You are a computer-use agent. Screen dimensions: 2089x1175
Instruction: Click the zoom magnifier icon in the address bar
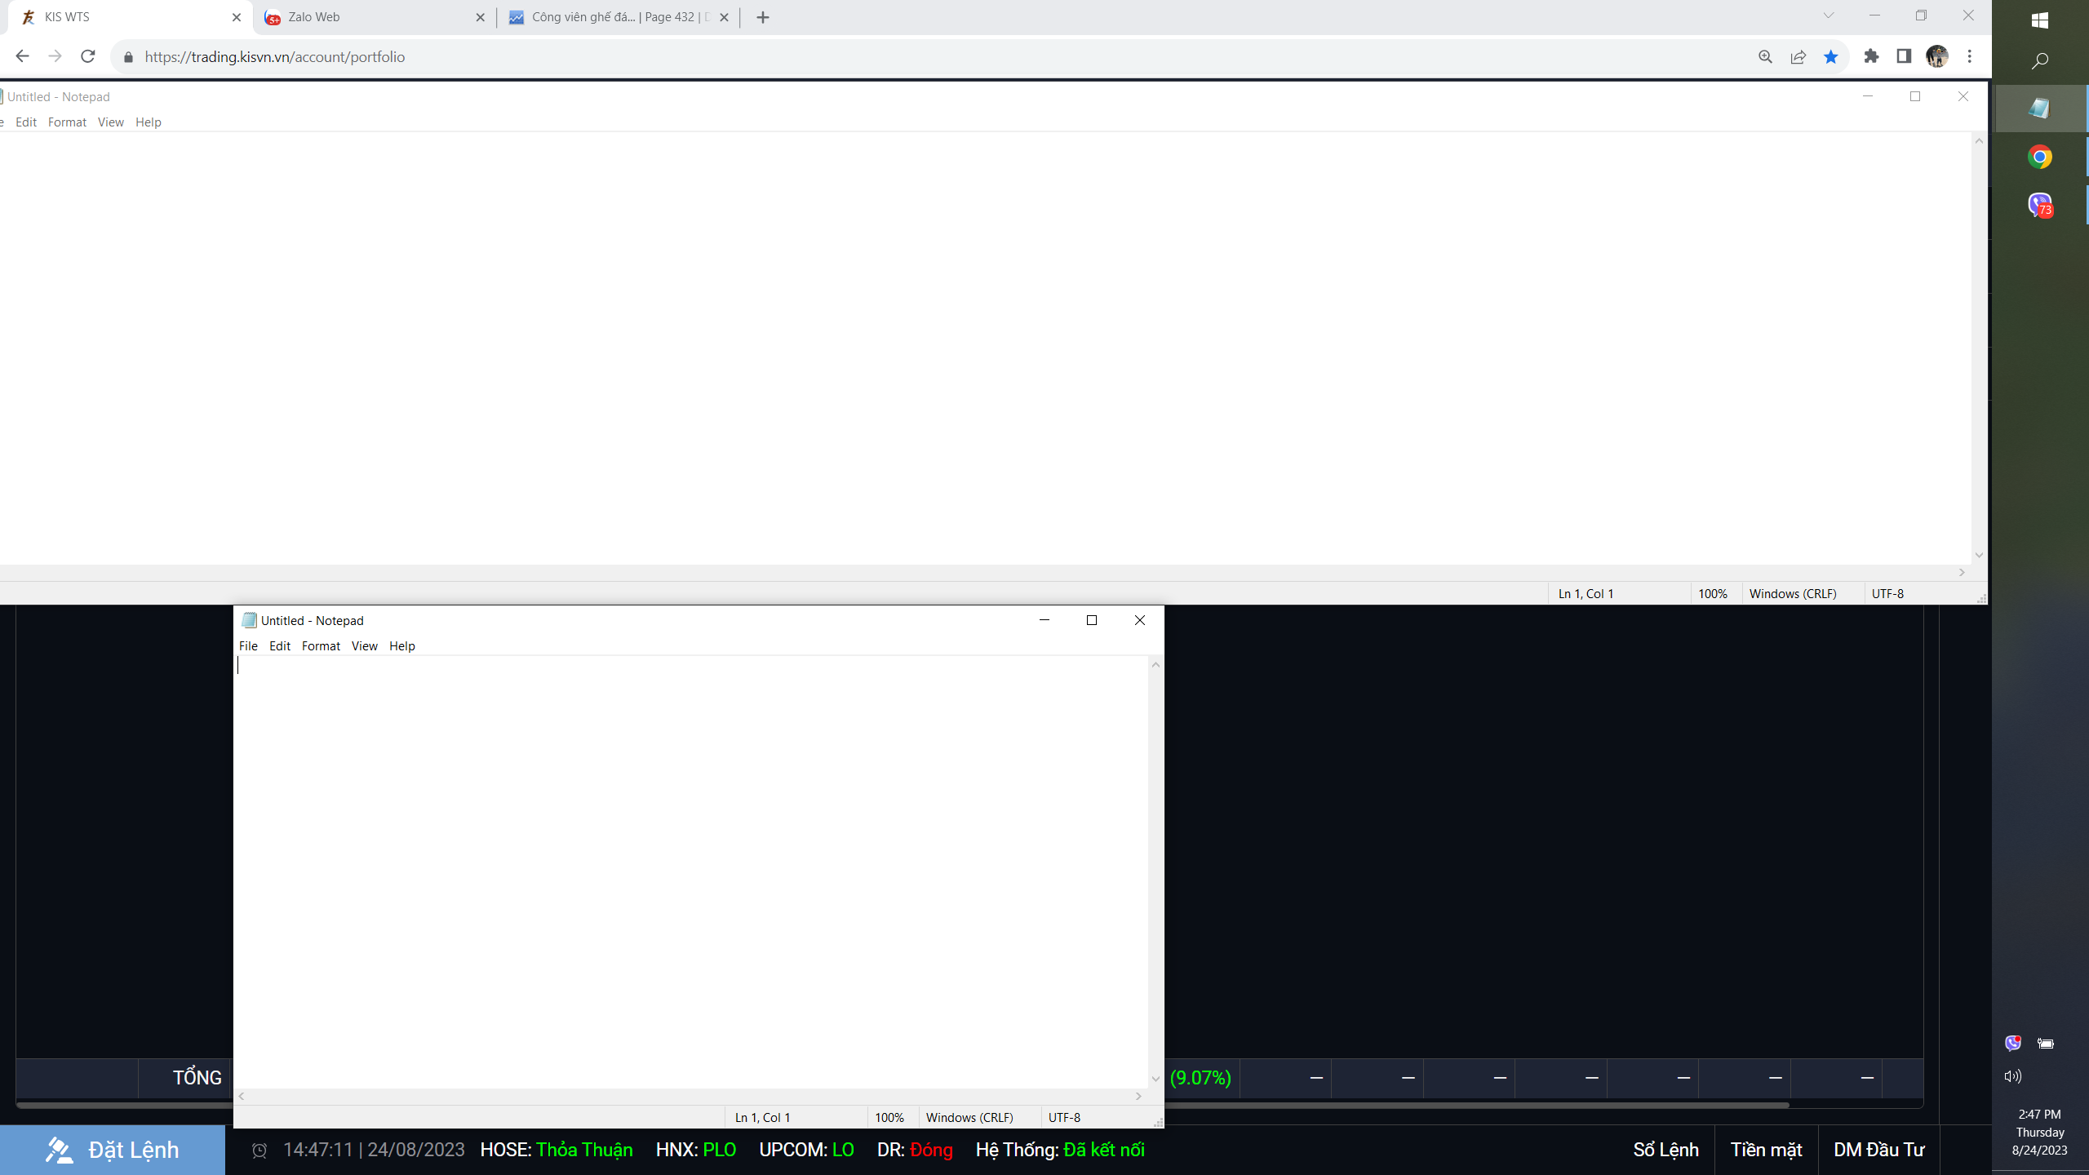[x=1765, y=56]
